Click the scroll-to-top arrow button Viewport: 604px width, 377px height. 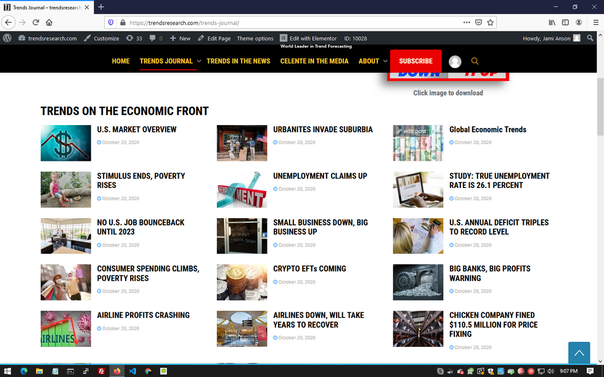pos(579,353)
